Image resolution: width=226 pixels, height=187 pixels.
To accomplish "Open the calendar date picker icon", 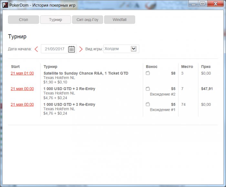I will pos(71,49).
